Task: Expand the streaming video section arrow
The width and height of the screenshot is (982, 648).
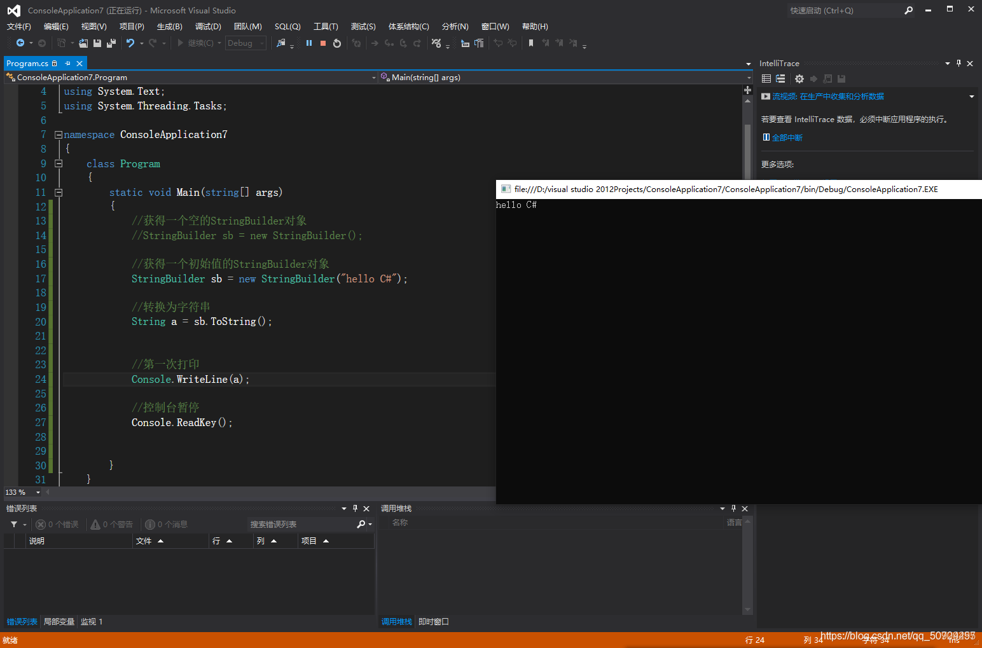Action: coord(971,97)
